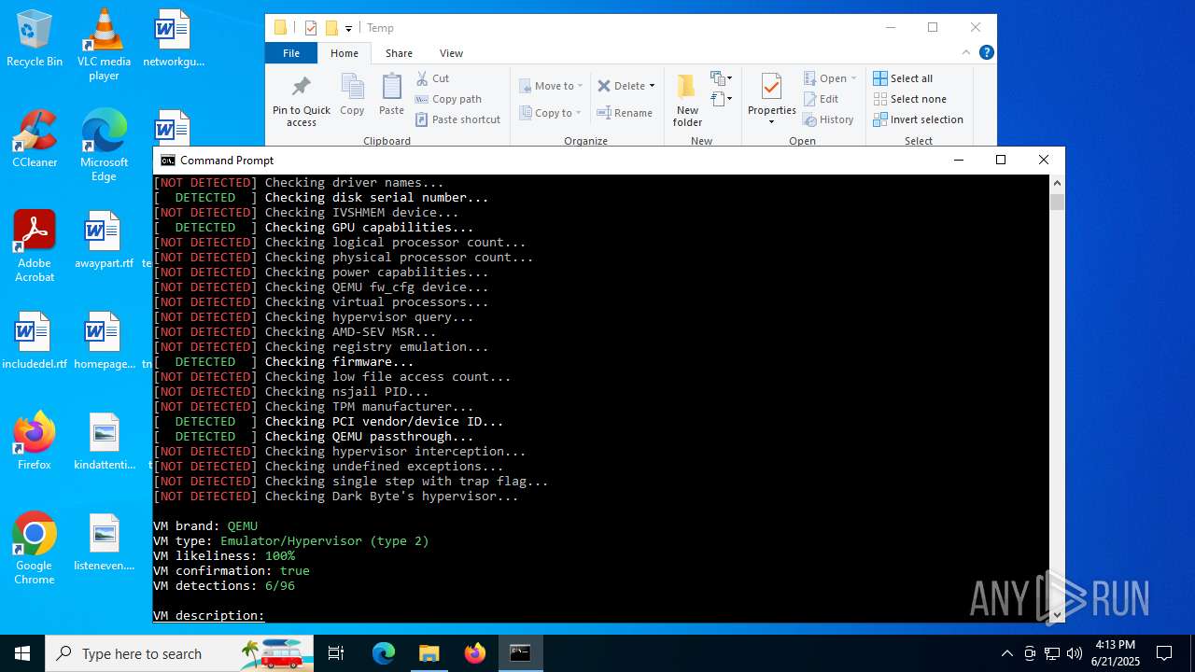The width and height of the screenshot is (1195, 672).
Task: Click the taskbar search box
Action: click(x=179, y=653)
